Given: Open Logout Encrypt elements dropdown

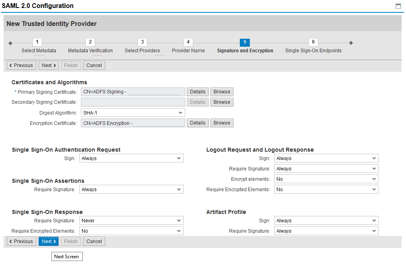Looking at the screenshot, I should coord(326,179).
